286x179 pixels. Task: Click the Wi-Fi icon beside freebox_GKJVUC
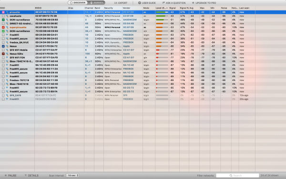pyautogui.click(x=7, y=42)
